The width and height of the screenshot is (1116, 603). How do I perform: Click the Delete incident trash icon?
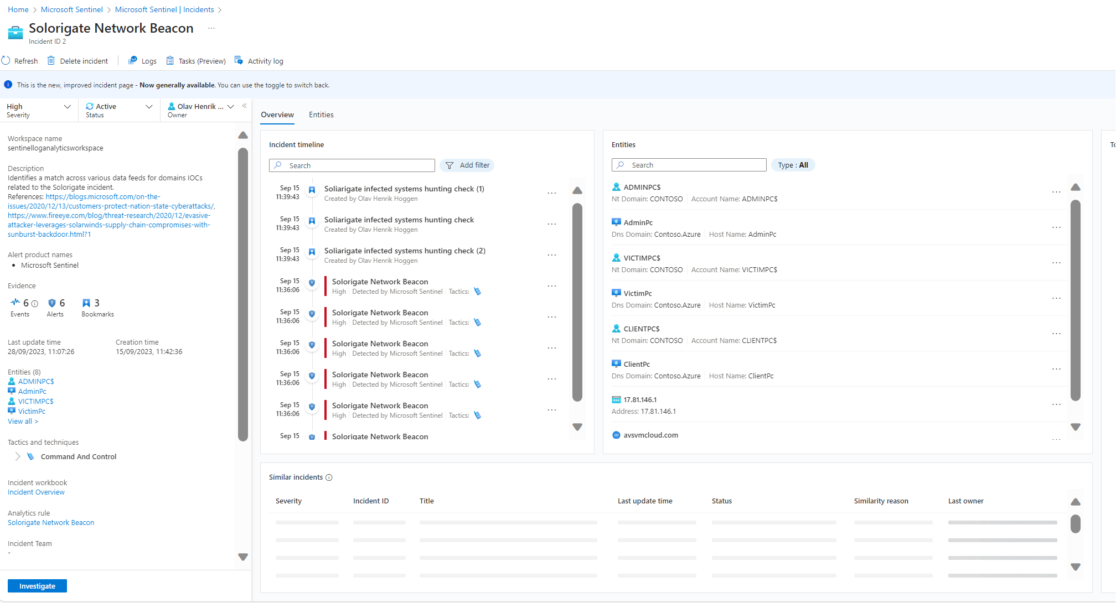tap(51, 60)
